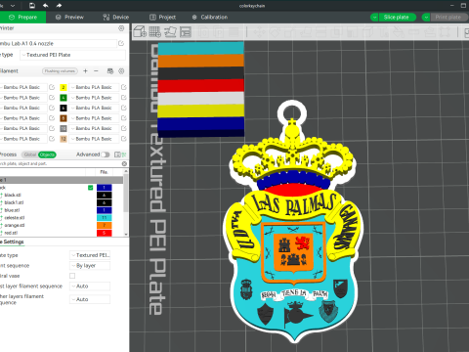
Task: Clear the object search field
Action: (x=124, y=163)
